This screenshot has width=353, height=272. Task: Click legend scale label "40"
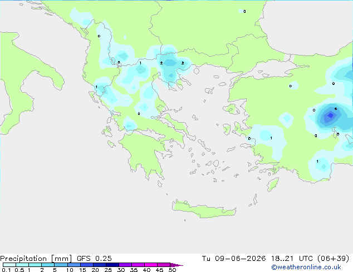coord(146,270)
